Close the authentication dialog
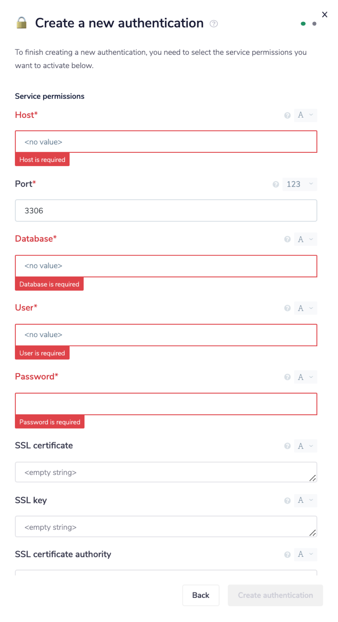The height and width of the screenshot is (622, 338). [x=324, y=15]
